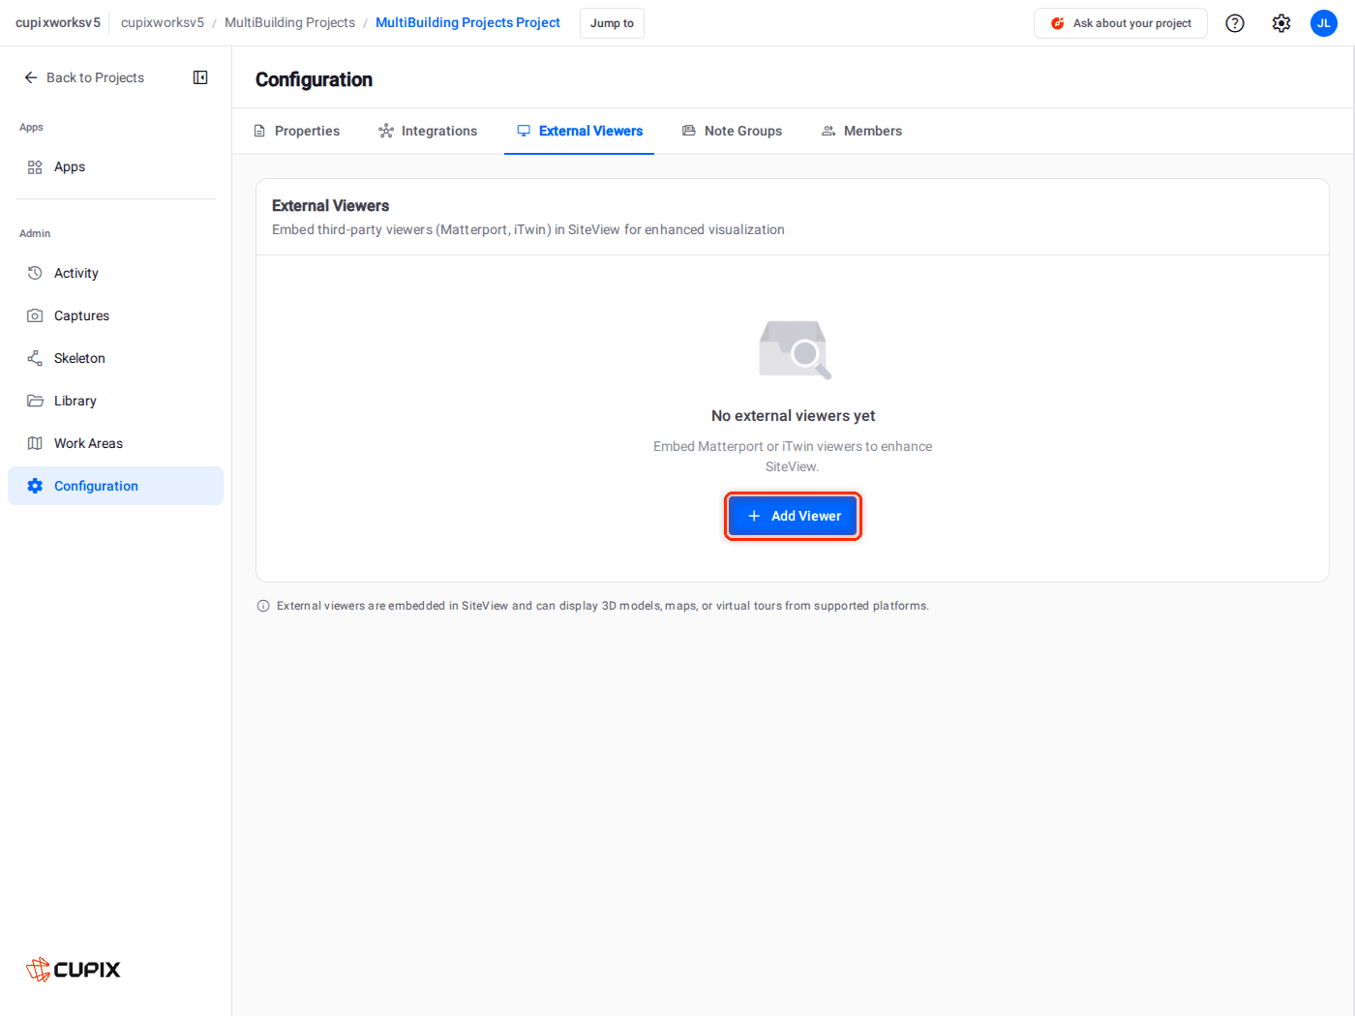Click the Add Viewer button

[793, 516]
